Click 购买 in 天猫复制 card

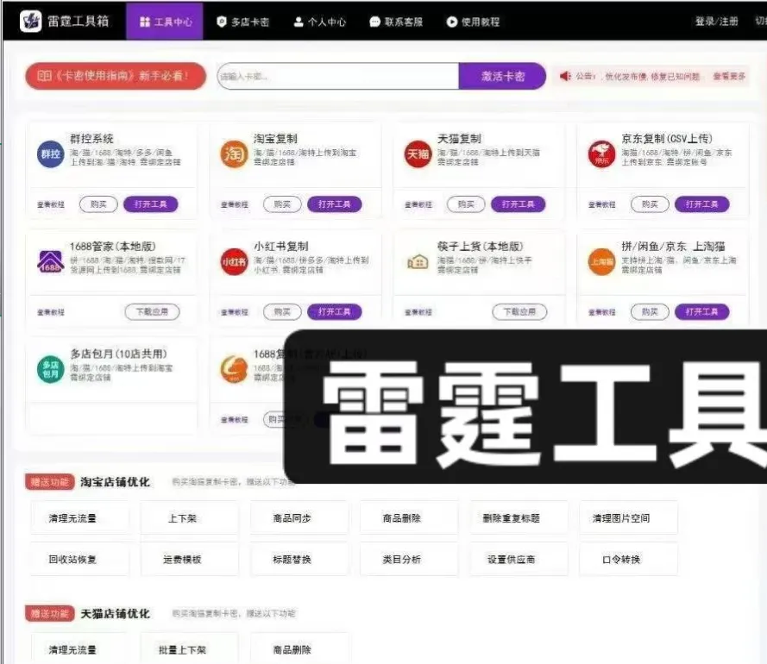click(466, 204)
